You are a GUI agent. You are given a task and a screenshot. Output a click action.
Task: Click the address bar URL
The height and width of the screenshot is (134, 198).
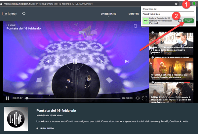coord(48,4)
